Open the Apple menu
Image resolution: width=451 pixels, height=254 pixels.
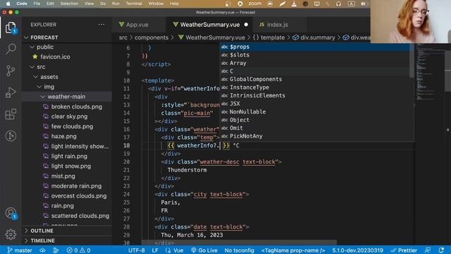[x=8, y=4]
